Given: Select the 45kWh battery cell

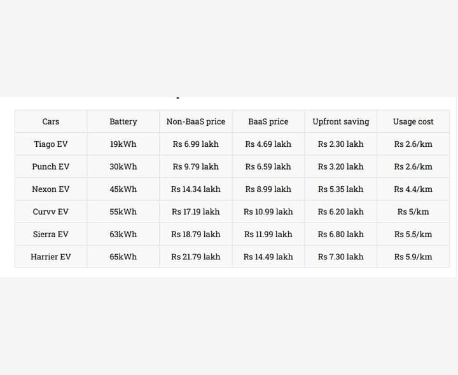Looking at the screenshot, I should [x=123, y=189].
